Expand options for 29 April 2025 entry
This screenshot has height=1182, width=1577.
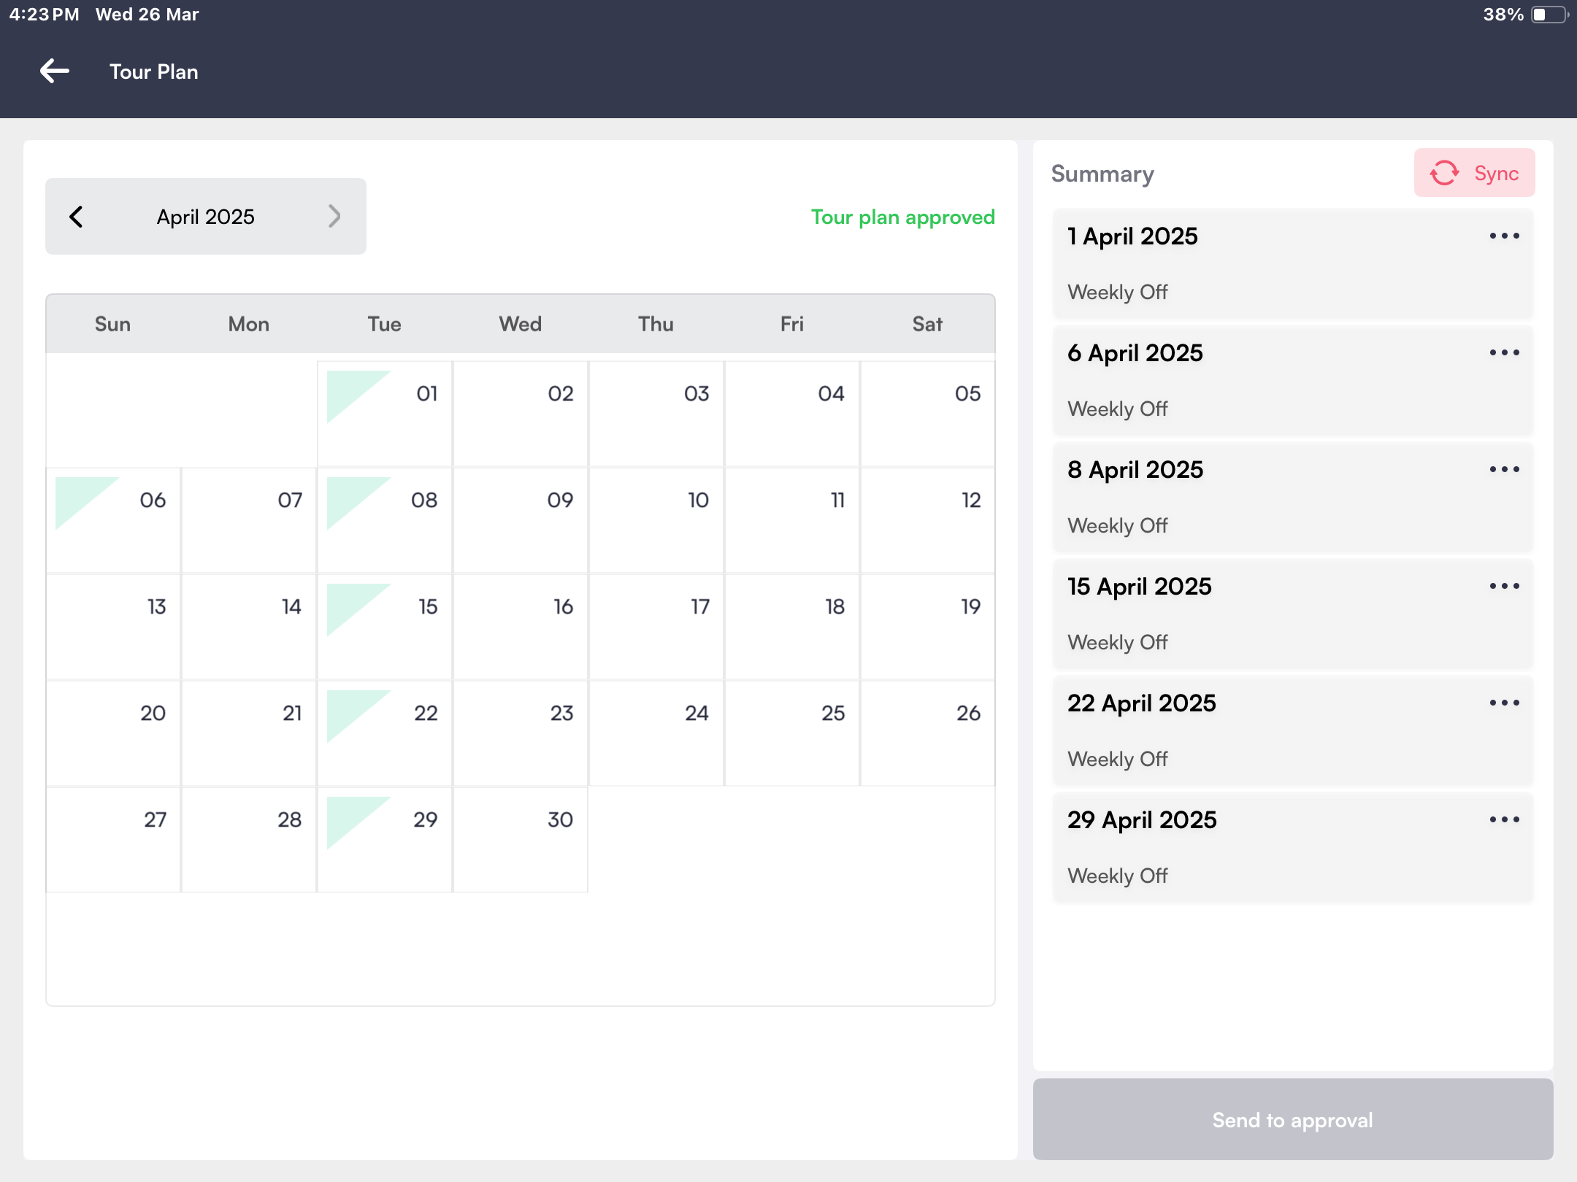(x=1505, y=820)
